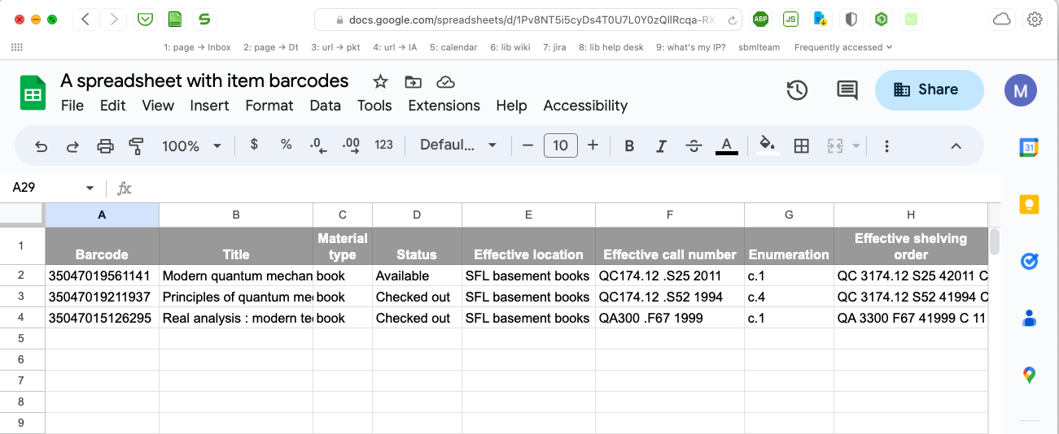Click the font size field showing 10
This screenshot has width=1059, height=434.
(x=560, y=145)
